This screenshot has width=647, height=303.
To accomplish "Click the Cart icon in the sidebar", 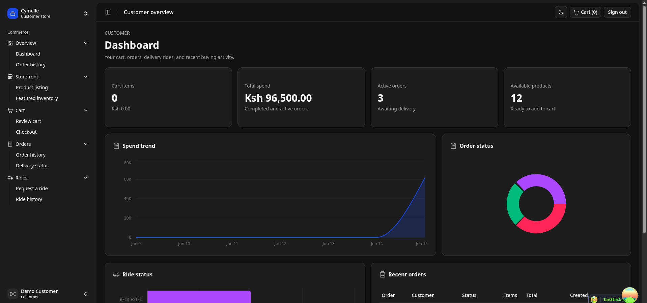I will 10,110.
